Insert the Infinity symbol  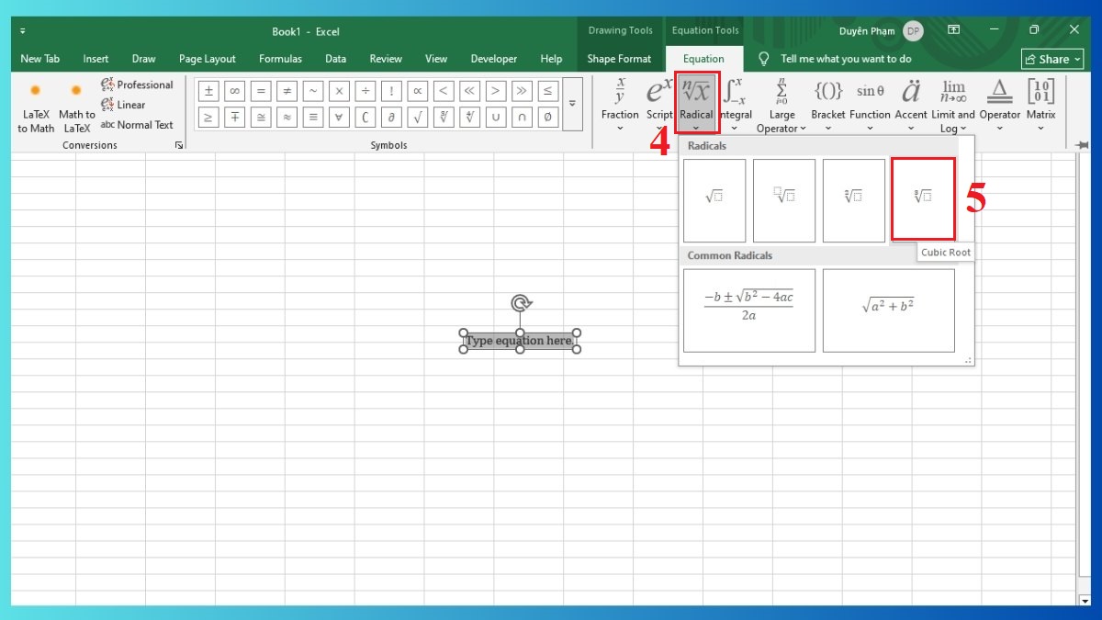tap(235, 91)
